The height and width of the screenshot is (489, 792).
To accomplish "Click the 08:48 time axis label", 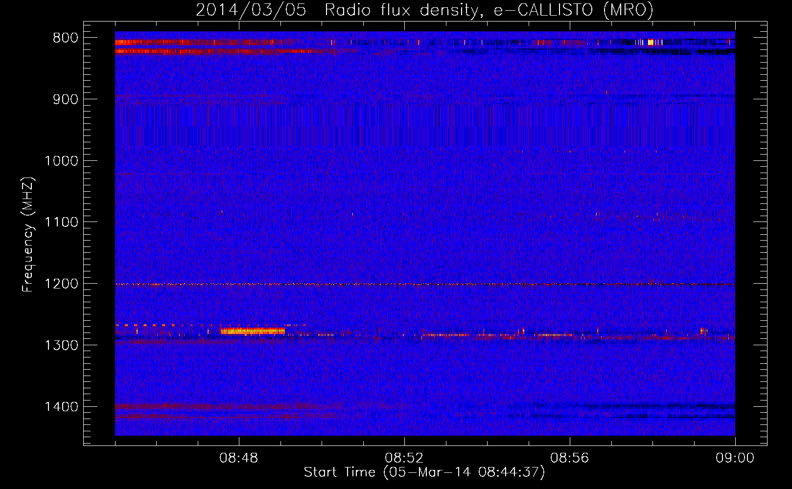I will click(x=239, y=458).
